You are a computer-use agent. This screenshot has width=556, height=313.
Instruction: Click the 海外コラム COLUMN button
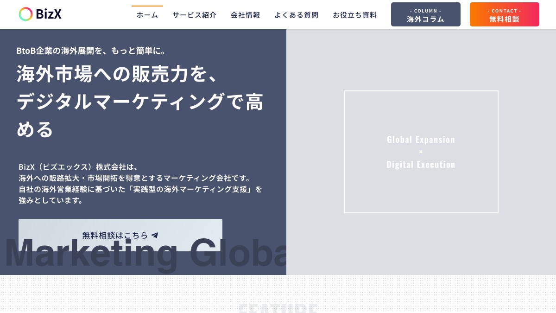(x=426, y=14)
